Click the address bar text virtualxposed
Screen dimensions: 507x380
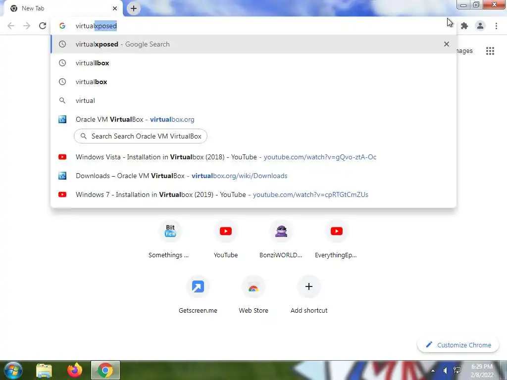(96, 26)
